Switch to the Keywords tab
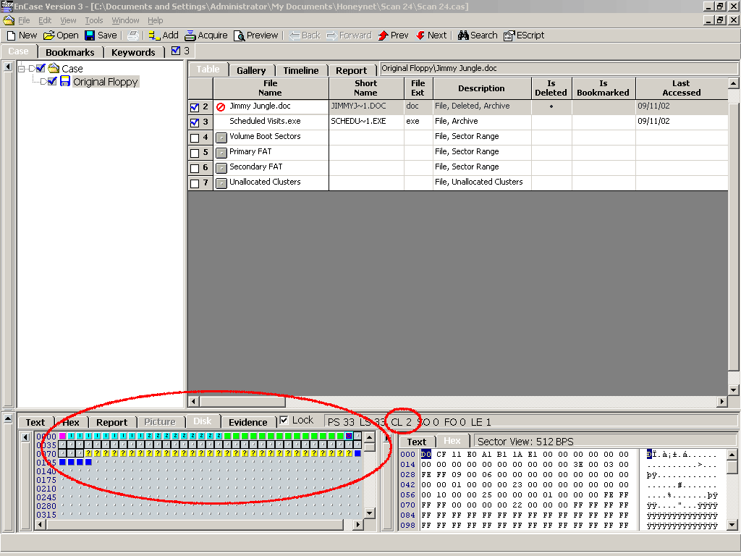 click(133, 52)
